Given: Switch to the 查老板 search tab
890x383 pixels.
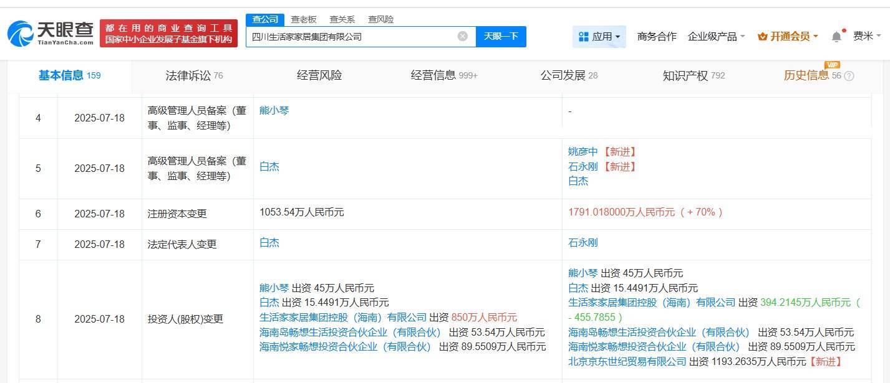Looking at the screenshot, I should coord(304,19).
